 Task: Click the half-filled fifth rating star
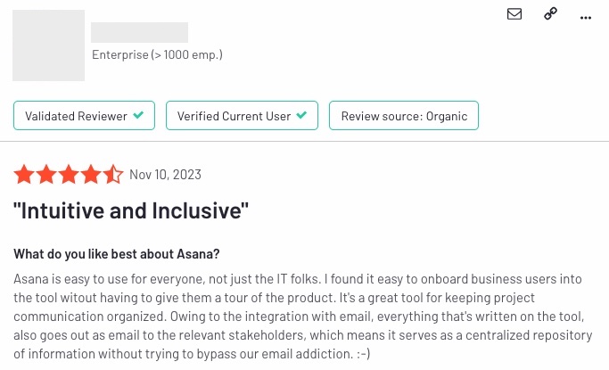[x=113, y=175]
